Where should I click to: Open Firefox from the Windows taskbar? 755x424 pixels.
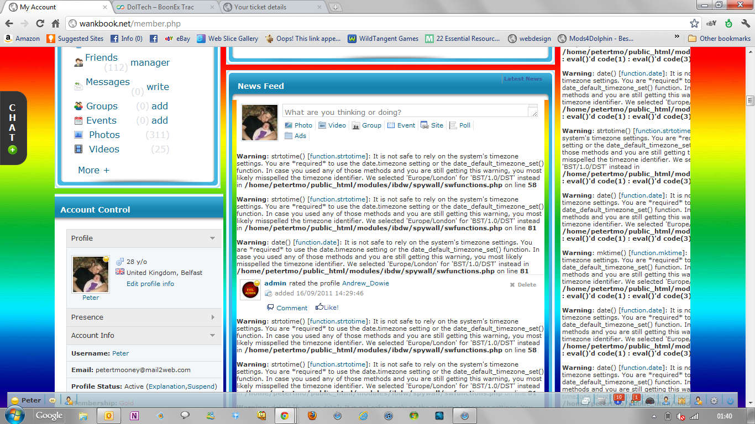(x=312, y=416)
